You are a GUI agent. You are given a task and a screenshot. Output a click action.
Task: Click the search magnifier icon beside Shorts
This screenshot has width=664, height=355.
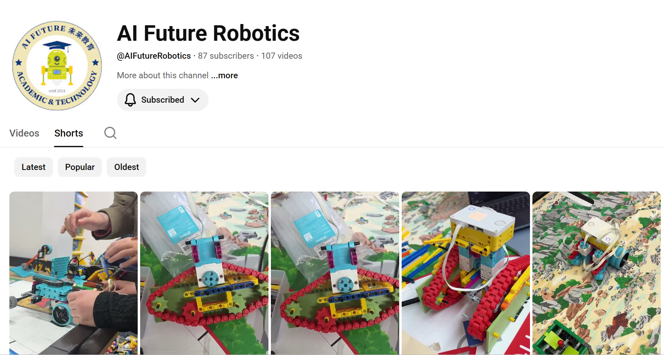[x=110, y=133]
